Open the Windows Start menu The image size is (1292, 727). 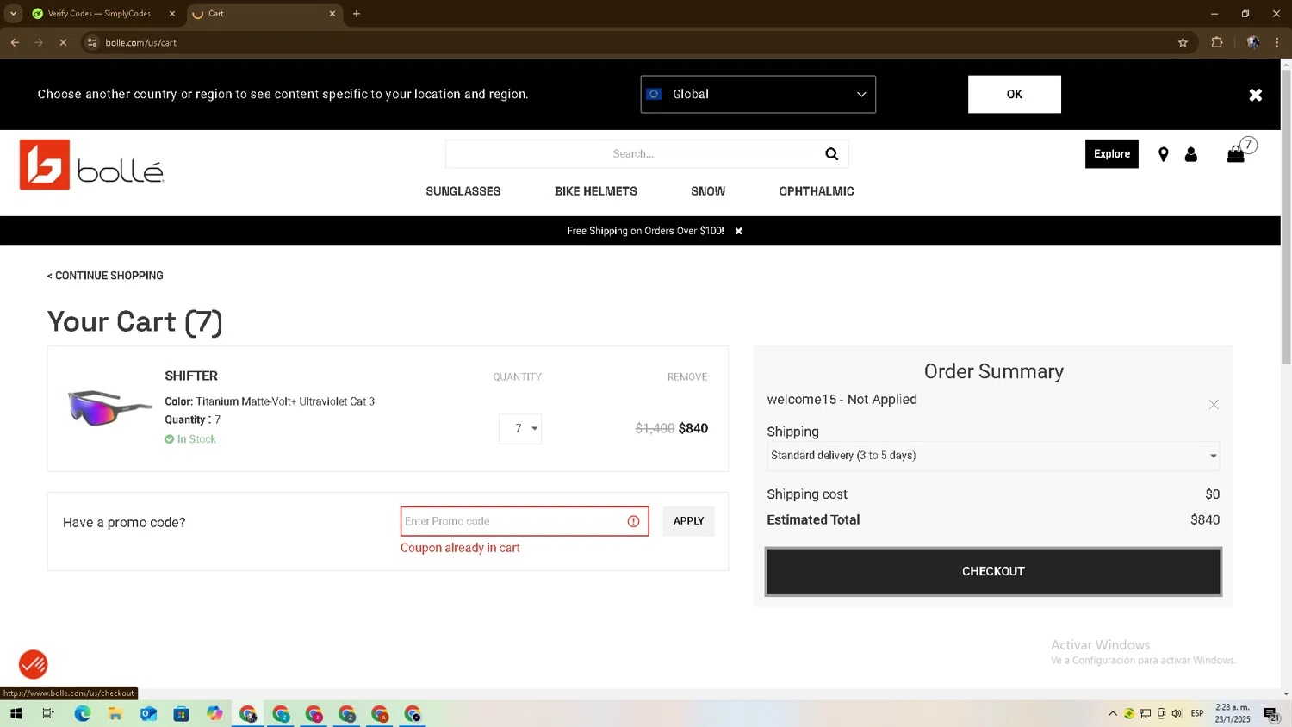point(16,714)
